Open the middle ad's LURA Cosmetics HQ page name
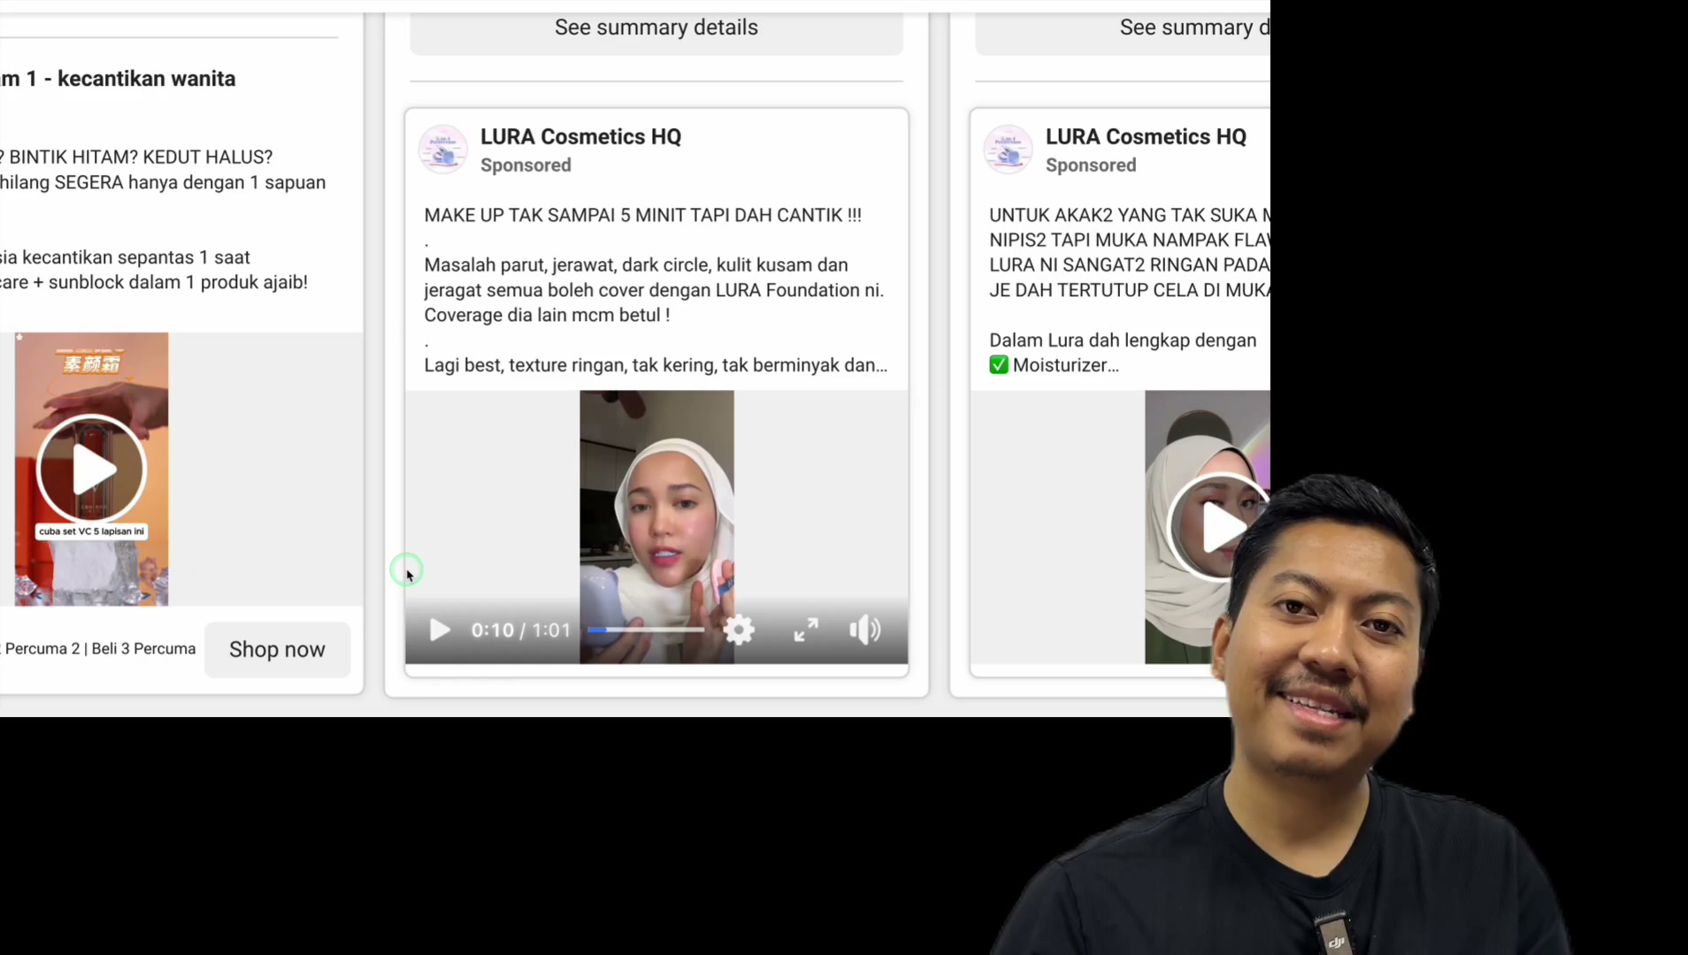1688x955 pixels. [580, 136]
